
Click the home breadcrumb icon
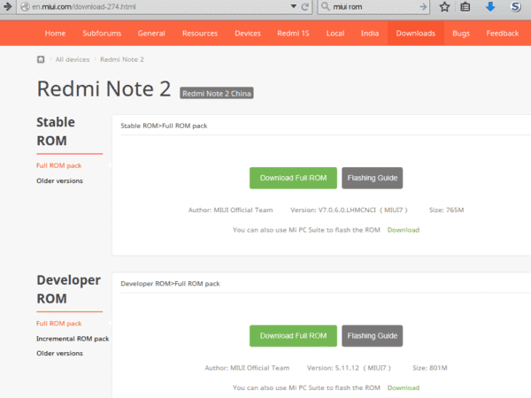click(41, 59)
